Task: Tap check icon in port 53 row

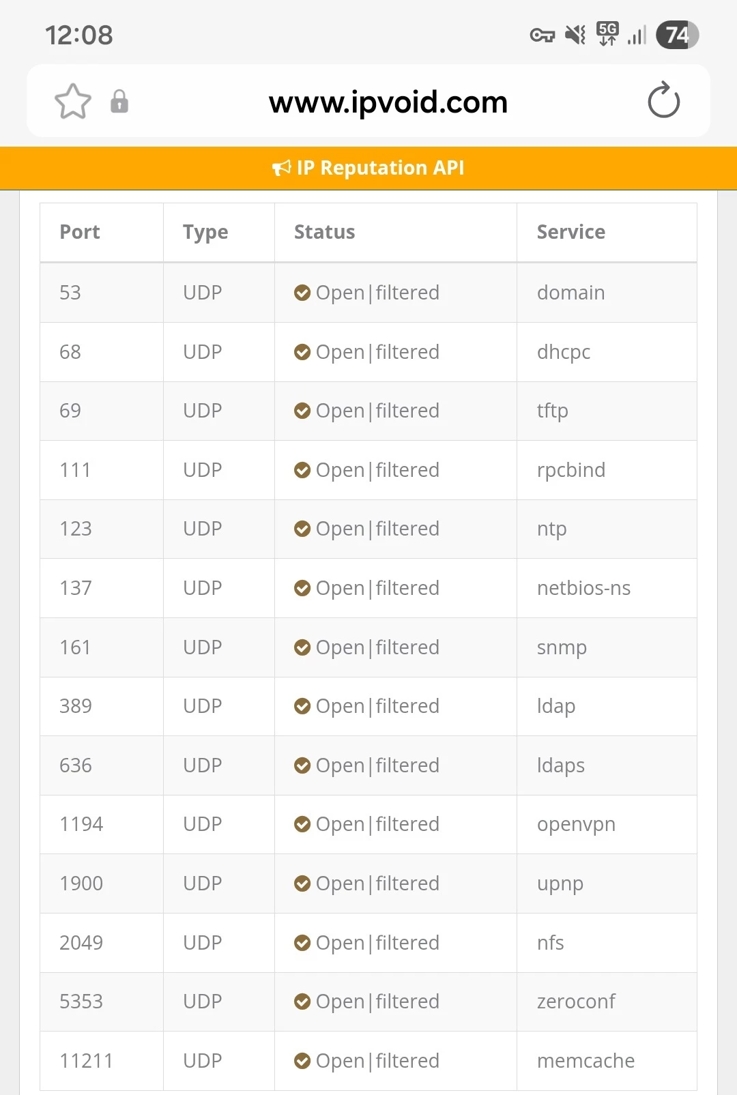Action: coord(302,293)
